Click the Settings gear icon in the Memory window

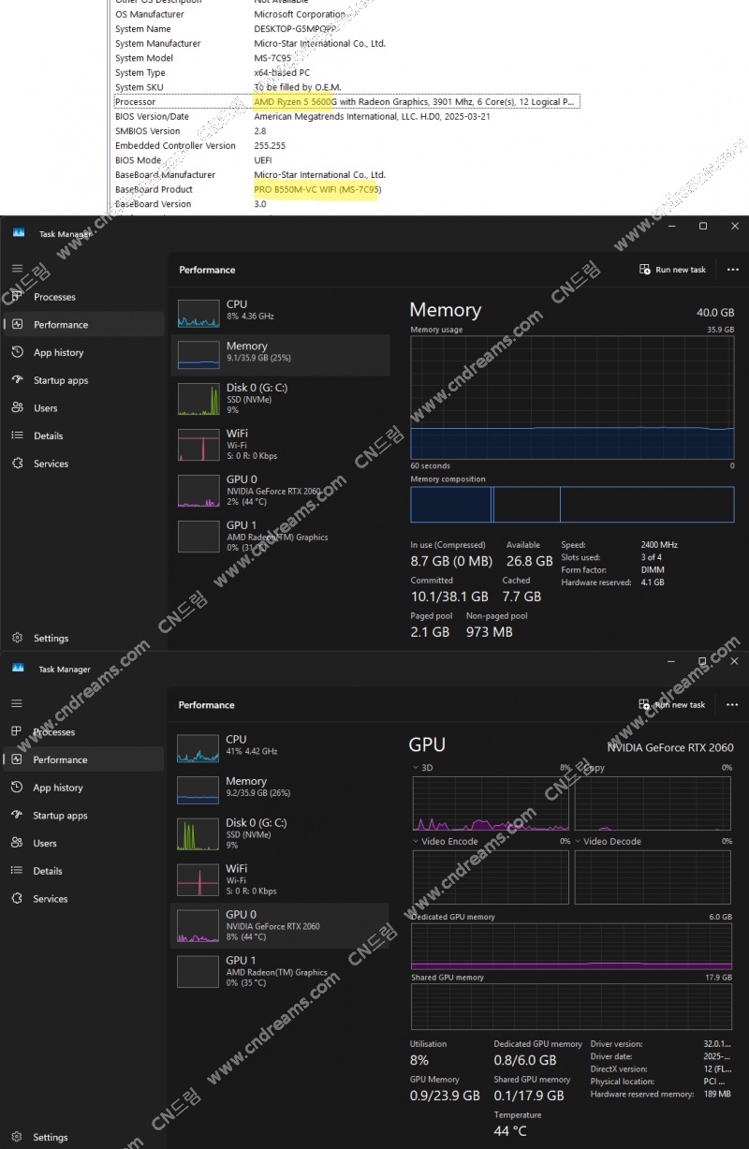pos(17,638)
